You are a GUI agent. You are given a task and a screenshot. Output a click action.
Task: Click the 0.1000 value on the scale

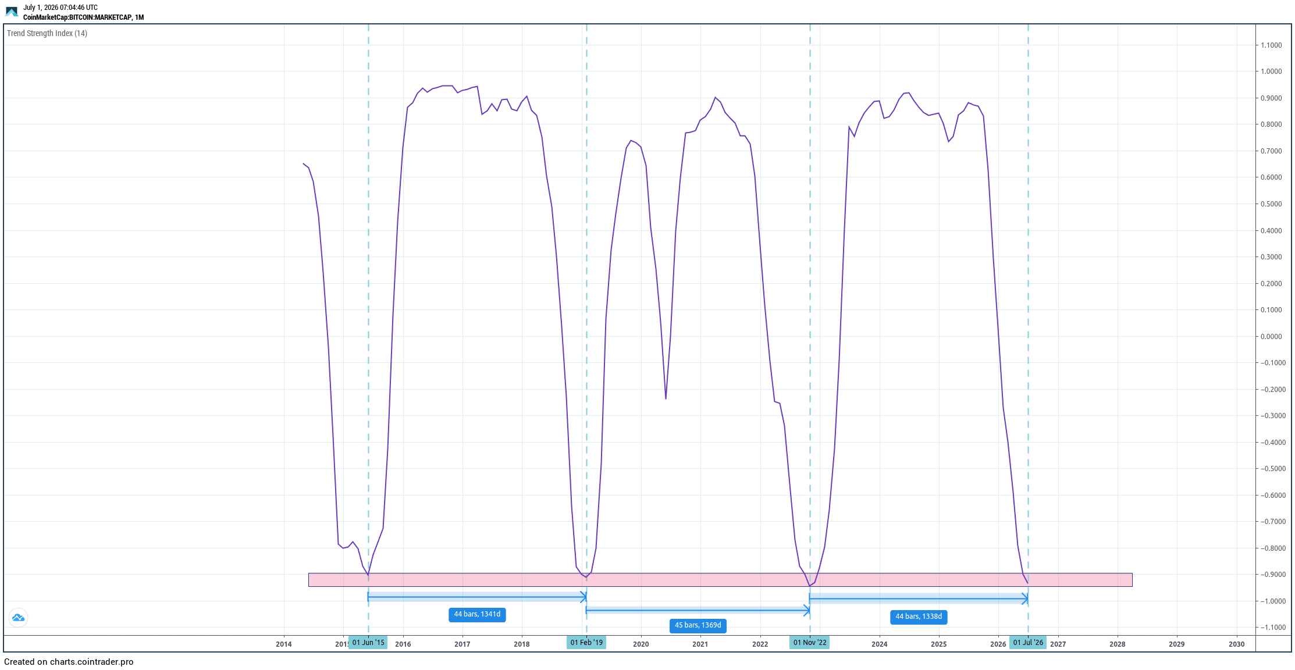tap(1271, 310)
